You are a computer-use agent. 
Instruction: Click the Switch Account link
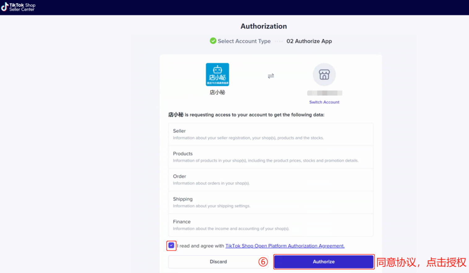tap(324, 102)
